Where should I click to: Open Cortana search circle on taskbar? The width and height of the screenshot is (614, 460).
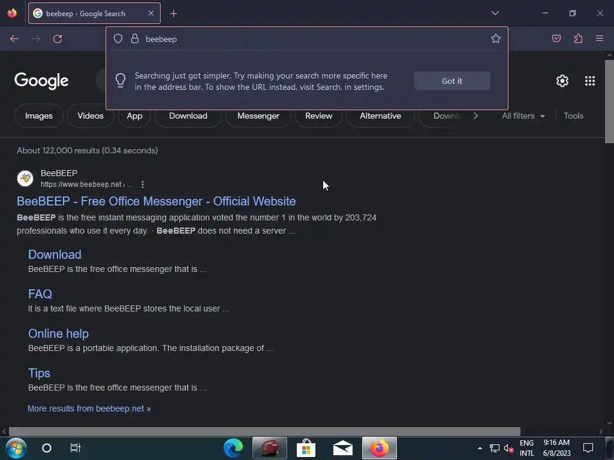pyautogui.click(x=47, y=448)
